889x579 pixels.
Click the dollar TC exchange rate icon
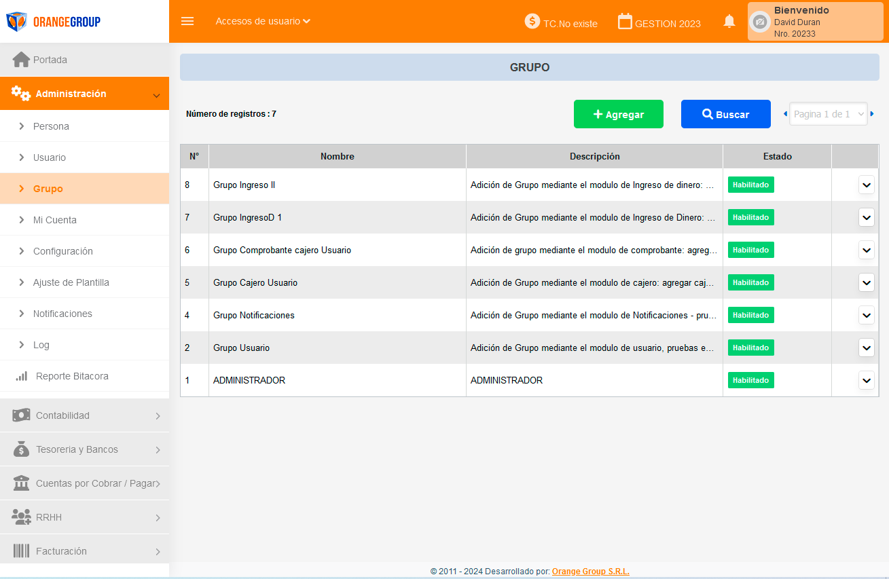click(x=532, y=21)
